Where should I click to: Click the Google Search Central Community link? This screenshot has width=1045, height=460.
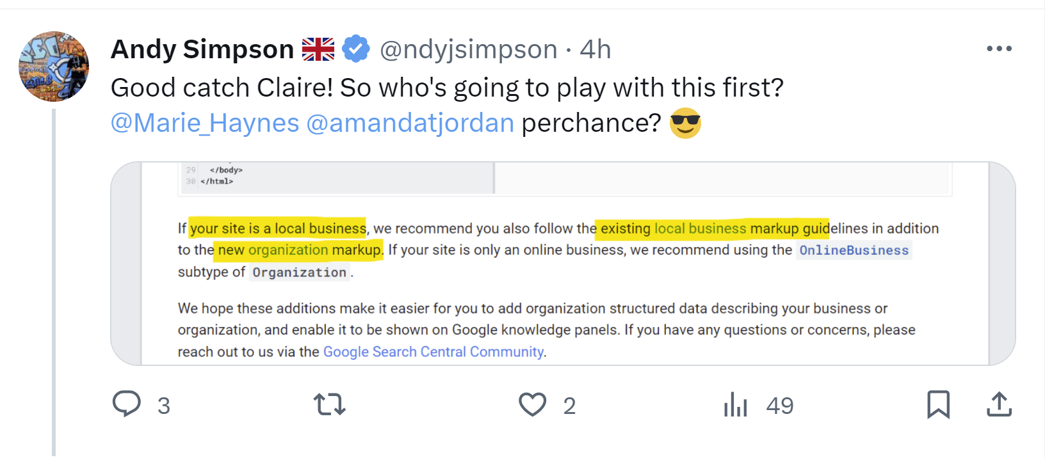433,352
